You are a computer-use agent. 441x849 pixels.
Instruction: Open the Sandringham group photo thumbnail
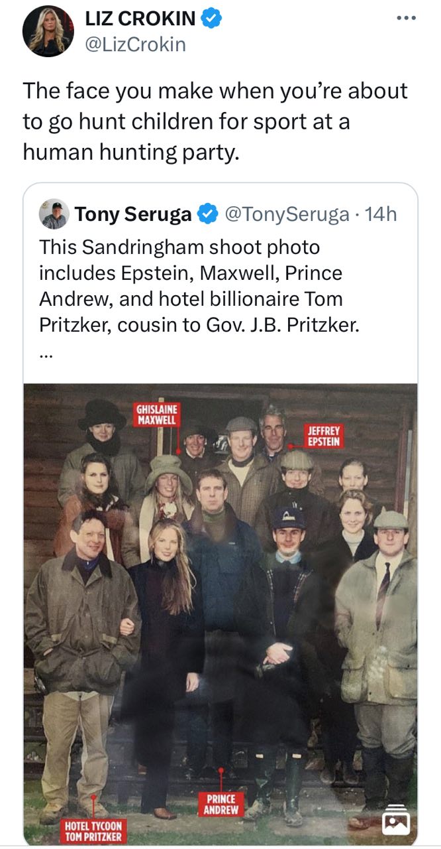pyautogui.click(x=220, y=597)
